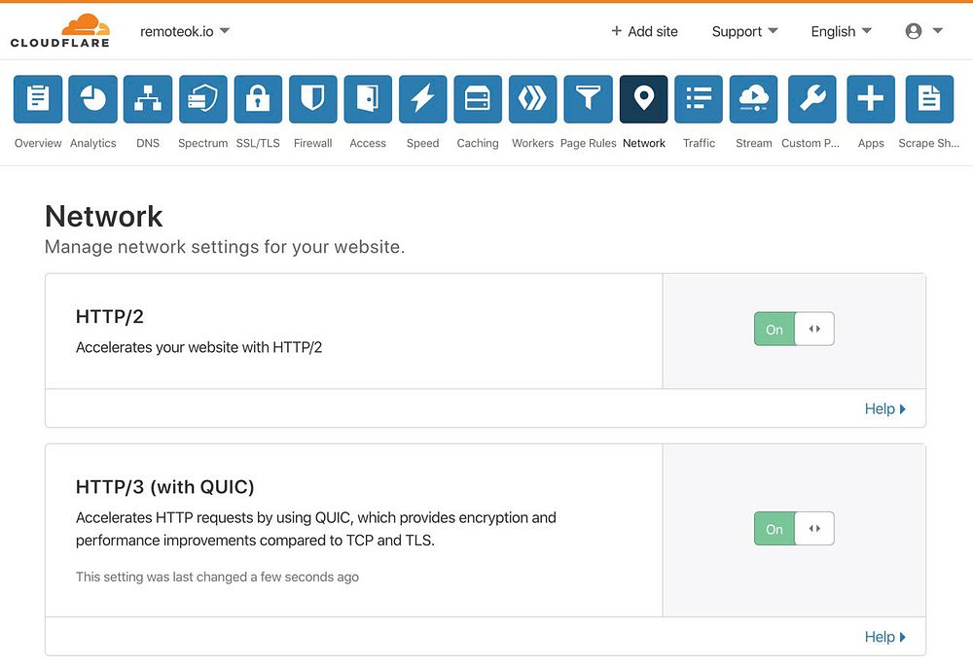Open the Scrape Shield document icon
This screenshot has height=665, width=973.
[x=929, y=99]
